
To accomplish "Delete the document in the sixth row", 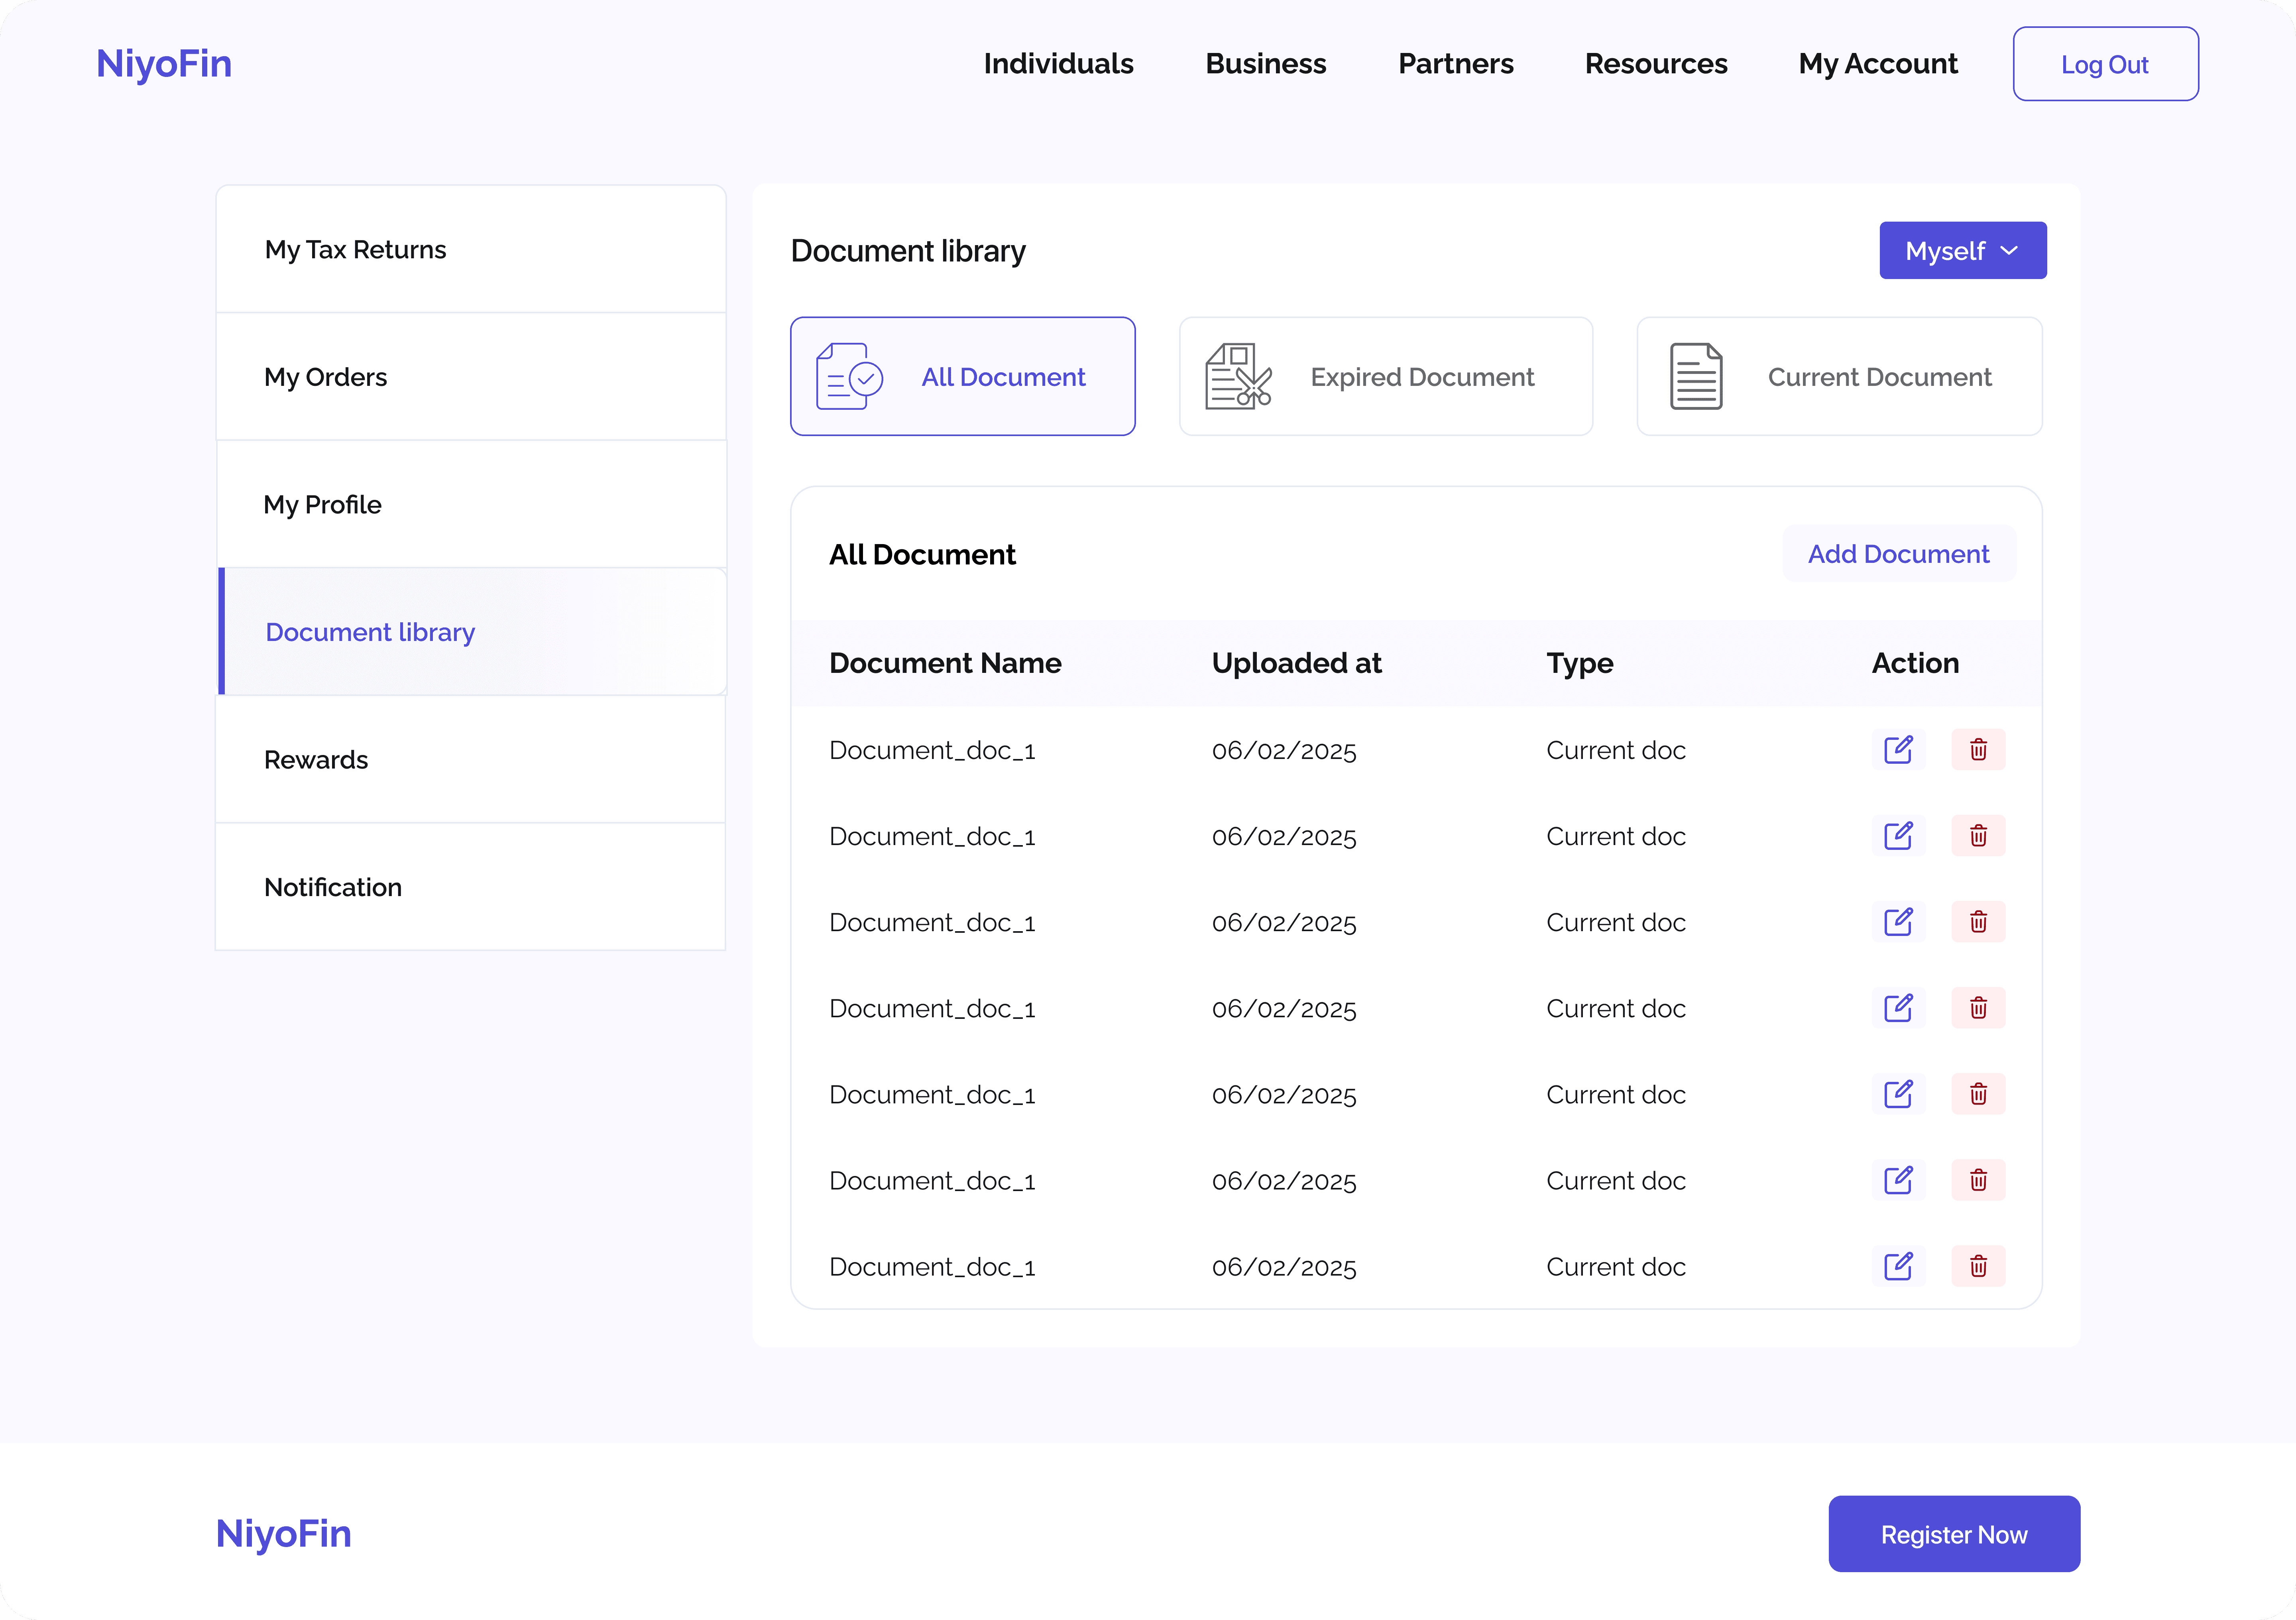I will pos(1977,1180).
